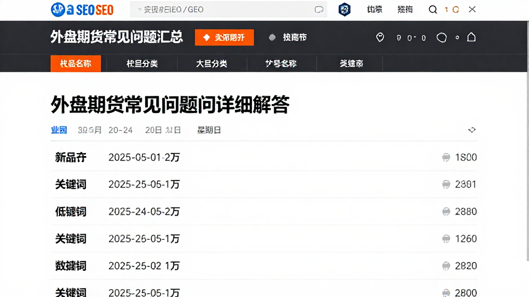Image resolution: width=529 pixels, height=297 pixels.
Task: Click the '低键词' row label
Action: (x=71, y=211)
